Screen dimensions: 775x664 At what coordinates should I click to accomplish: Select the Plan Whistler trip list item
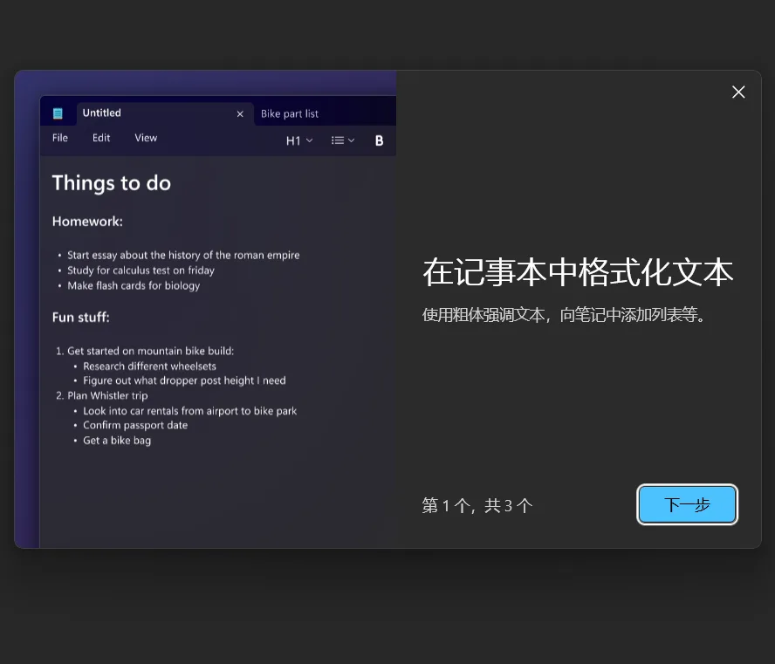tap(107, 396)
